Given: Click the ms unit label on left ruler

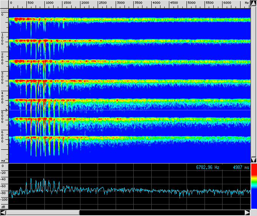Looking at the screenshot, I should tap(3, 161).
